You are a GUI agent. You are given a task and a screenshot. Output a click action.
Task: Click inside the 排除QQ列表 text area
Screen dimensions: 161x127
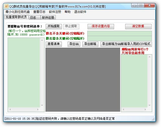pyautogui.click(x=134, y=81)
